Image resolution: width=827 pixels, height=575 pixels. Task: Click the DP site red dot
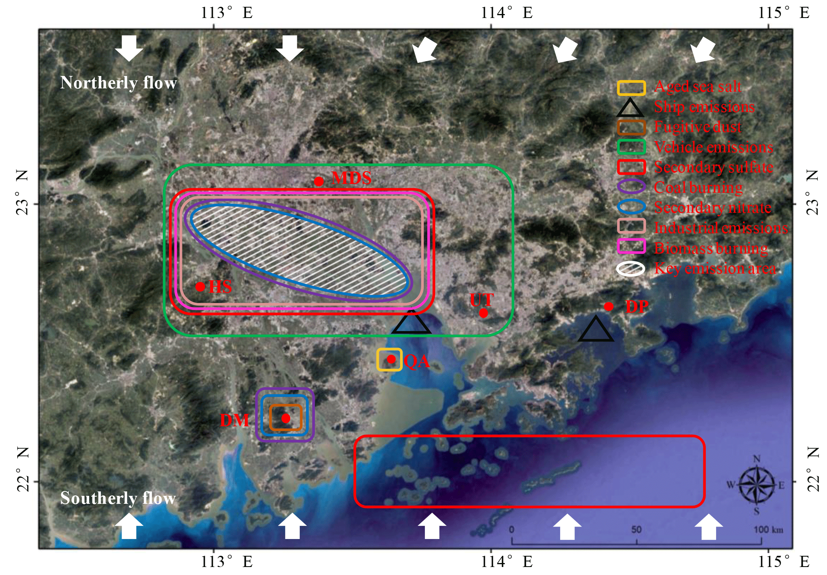pos(609,307)
